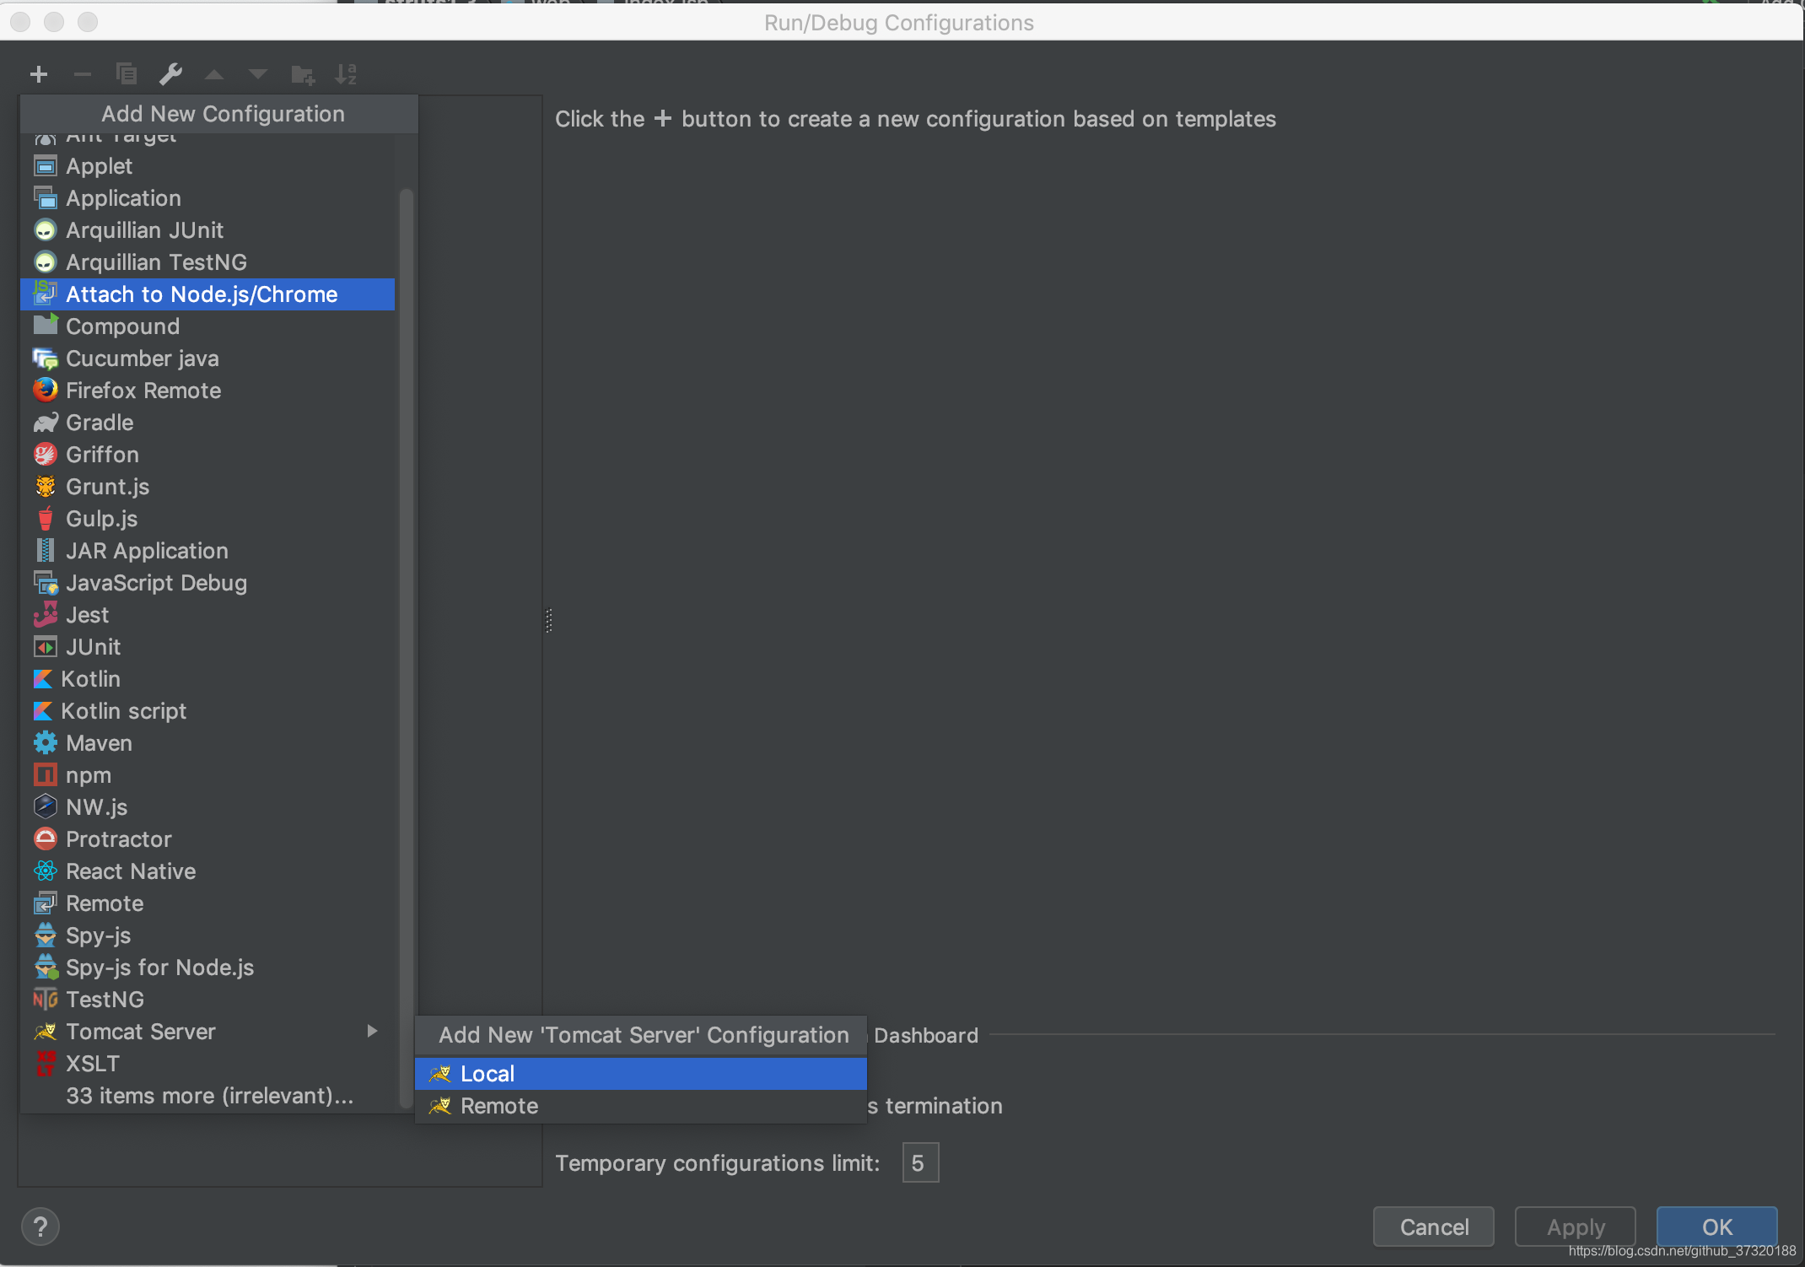Click the panel splitter handle
This screenshot has width=1805, height=1267.
pyautogui.click(x=549, y=621)
